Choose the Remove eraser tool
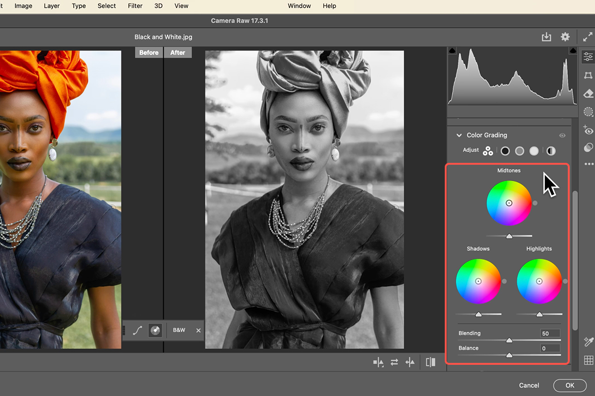595x396 pixels. tap(588, 94)
